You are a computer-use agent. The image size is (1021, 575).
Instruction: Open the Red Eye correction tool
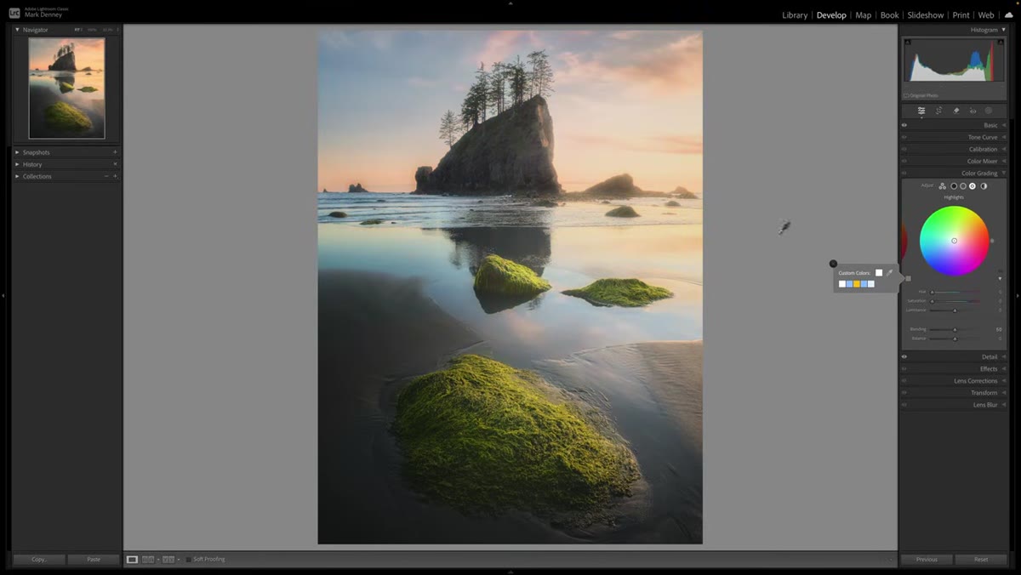(973, 111)
